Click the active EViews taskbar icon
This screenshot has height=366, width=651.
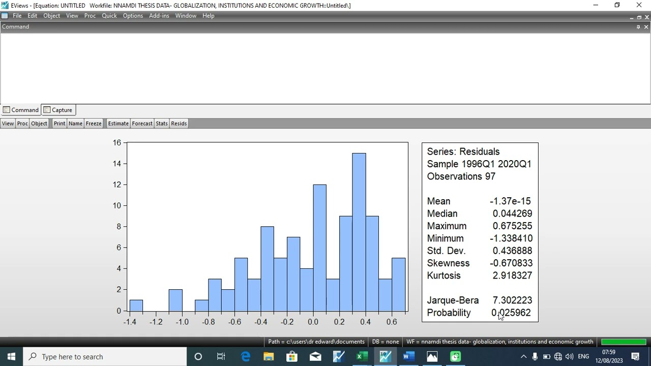pos(386,357)
